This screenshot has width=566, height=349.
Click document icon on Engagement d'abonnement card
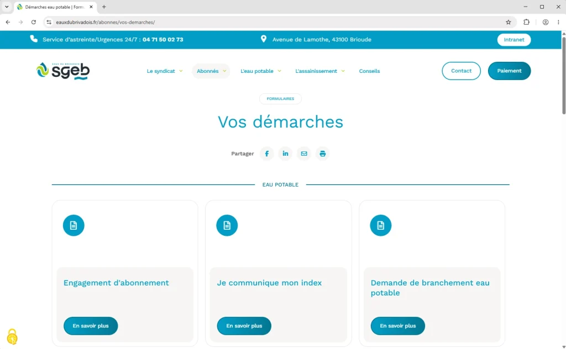[x=74, y=225]
